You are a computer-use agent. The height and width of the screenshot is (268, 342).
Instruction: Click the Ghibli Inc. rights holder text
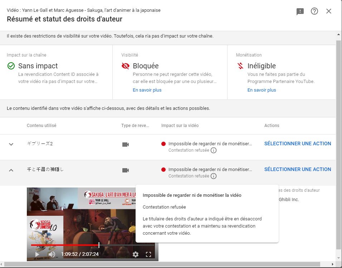click(289, 199)
